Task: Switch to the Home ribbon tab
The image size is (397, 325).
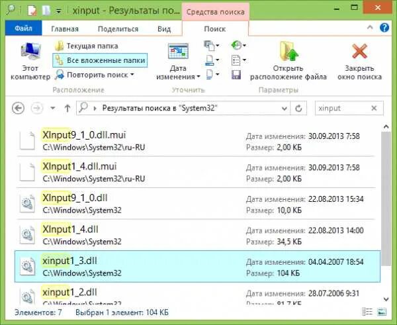Action: coord(65,28)
